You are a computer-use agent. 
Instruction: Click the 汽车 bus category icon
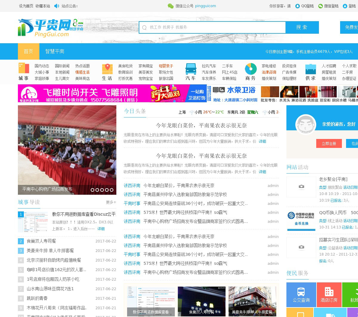[x=191, y=69]
